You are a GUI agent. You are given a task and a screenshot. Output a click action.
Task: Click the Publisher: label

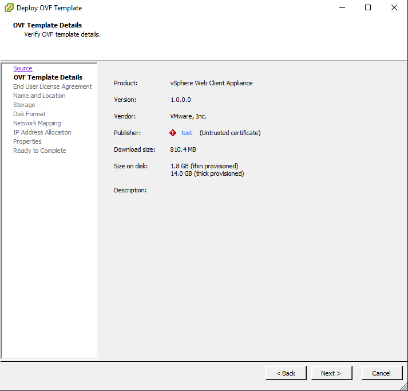coord(127,133)
